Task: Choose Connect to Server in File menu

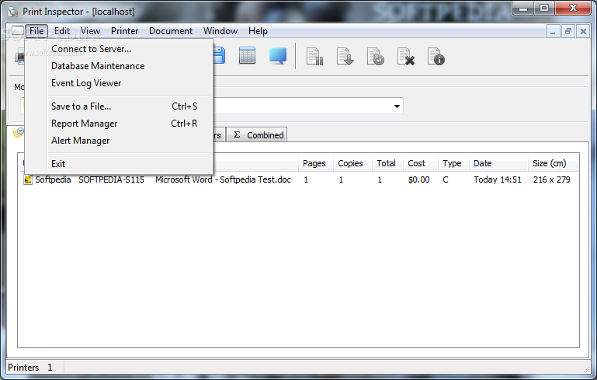Action: [91, 49]
